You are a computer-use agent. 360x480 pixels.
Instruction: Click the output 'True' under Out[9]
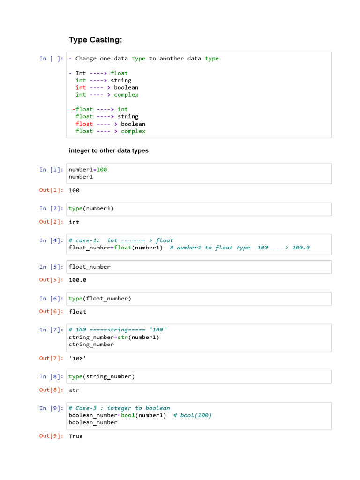tap(76, 436)
